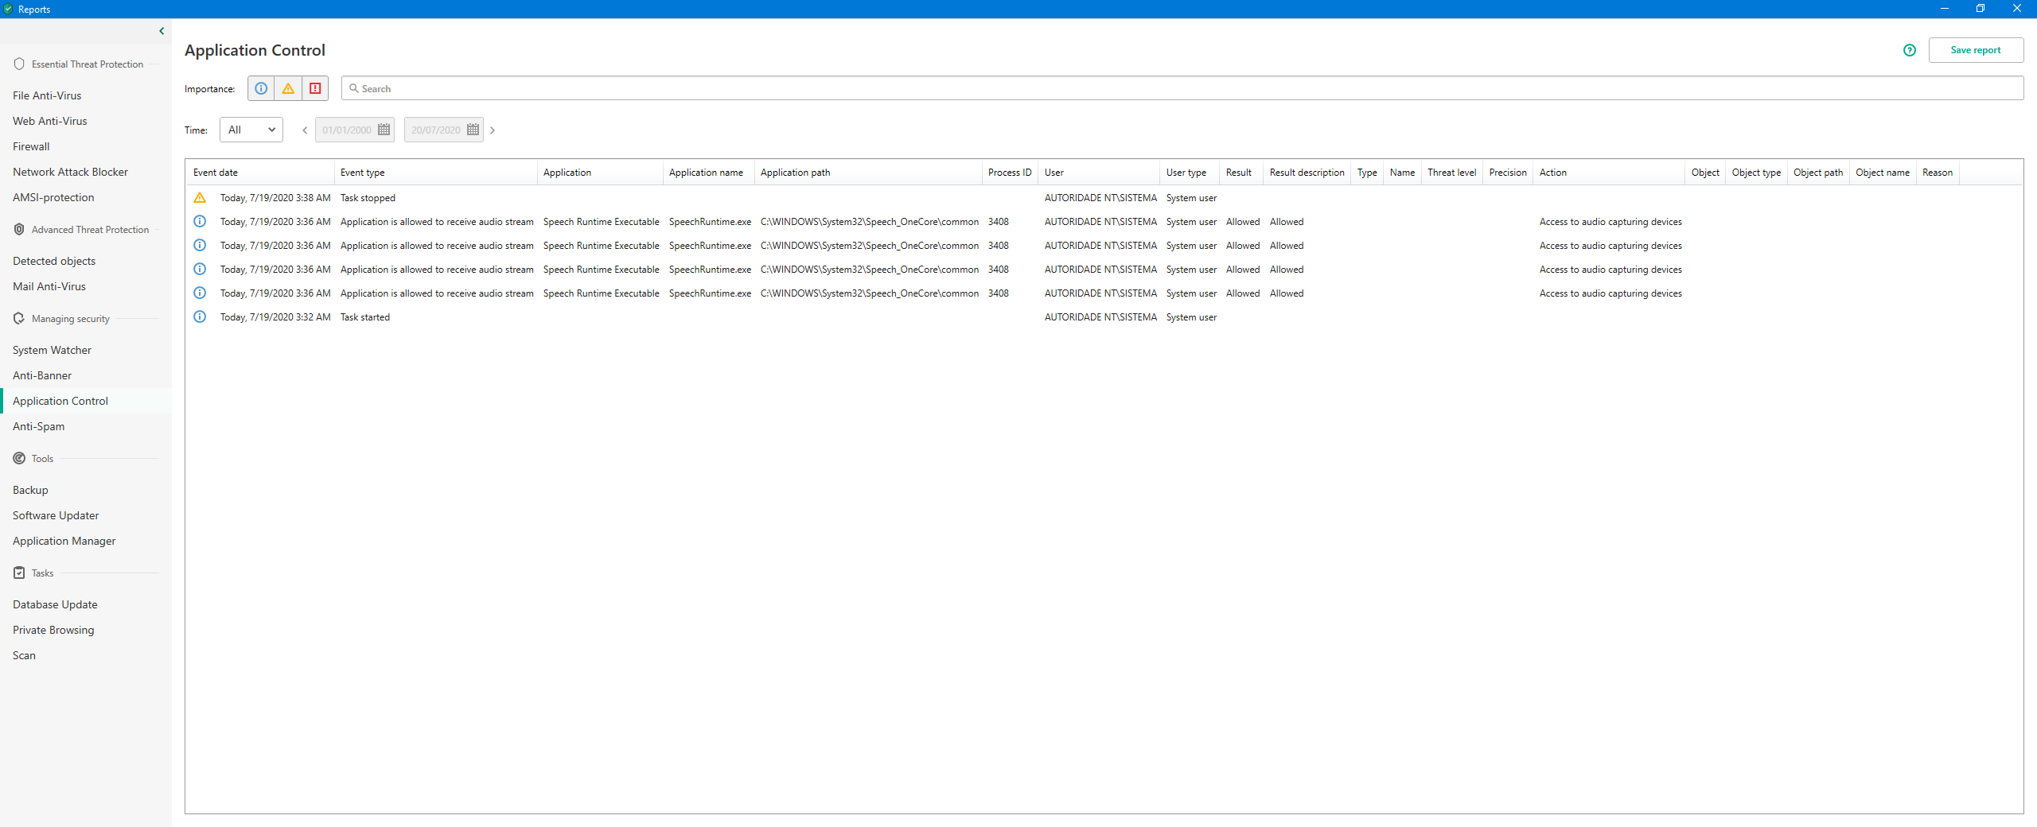Expand the Time range dropdown set to All
The height and width of the screenshot is (827, 2037).
(251, 130)
